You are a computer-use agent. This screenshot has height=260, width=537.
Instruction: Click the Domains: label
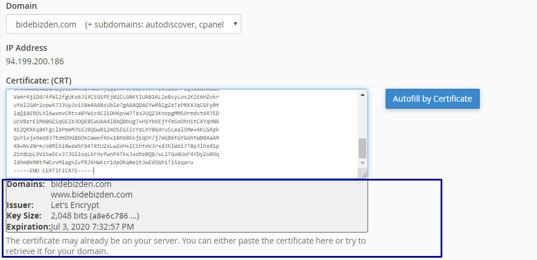(26, 184)
